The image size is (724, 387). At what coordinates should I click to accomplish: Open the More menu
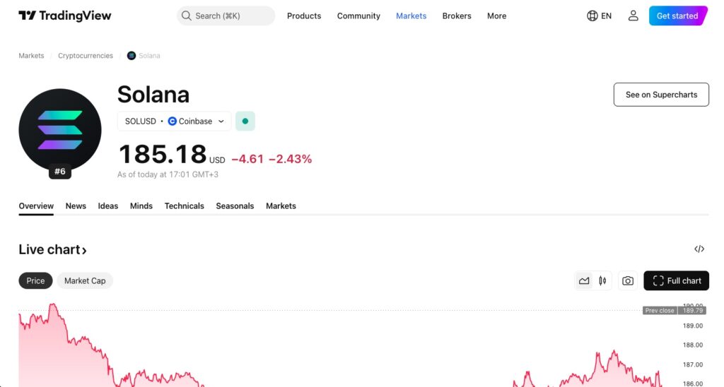497,16
